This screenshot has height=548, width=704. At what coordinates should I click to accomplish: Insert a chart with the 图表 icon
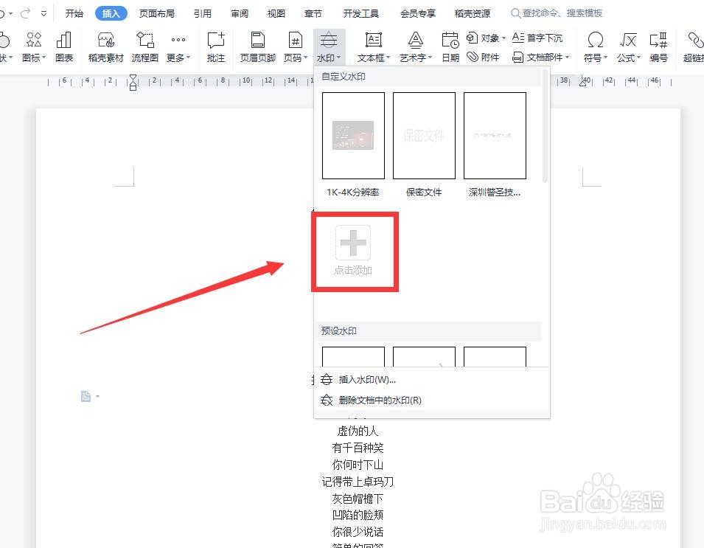(x=64, y=46)
